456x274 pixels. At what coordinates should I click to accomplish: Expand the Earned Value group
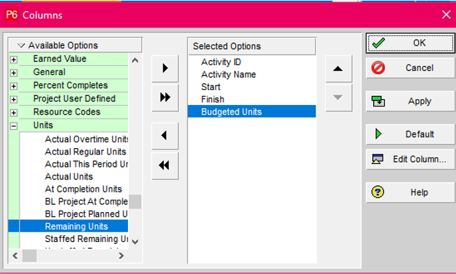[14, 59]
